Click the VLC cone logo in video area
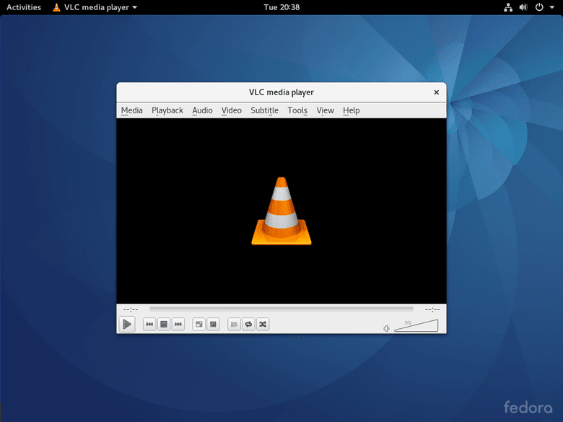This screenshot has height=422, width=563. point(281,211)
